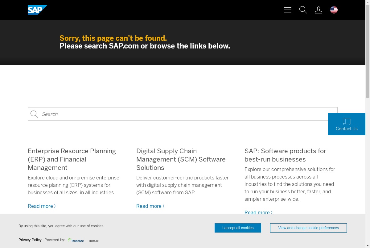The width and height of the screenshot is (370, 248).
Task: Click the header search magnifier icon
Action: (x=303, y=10)
